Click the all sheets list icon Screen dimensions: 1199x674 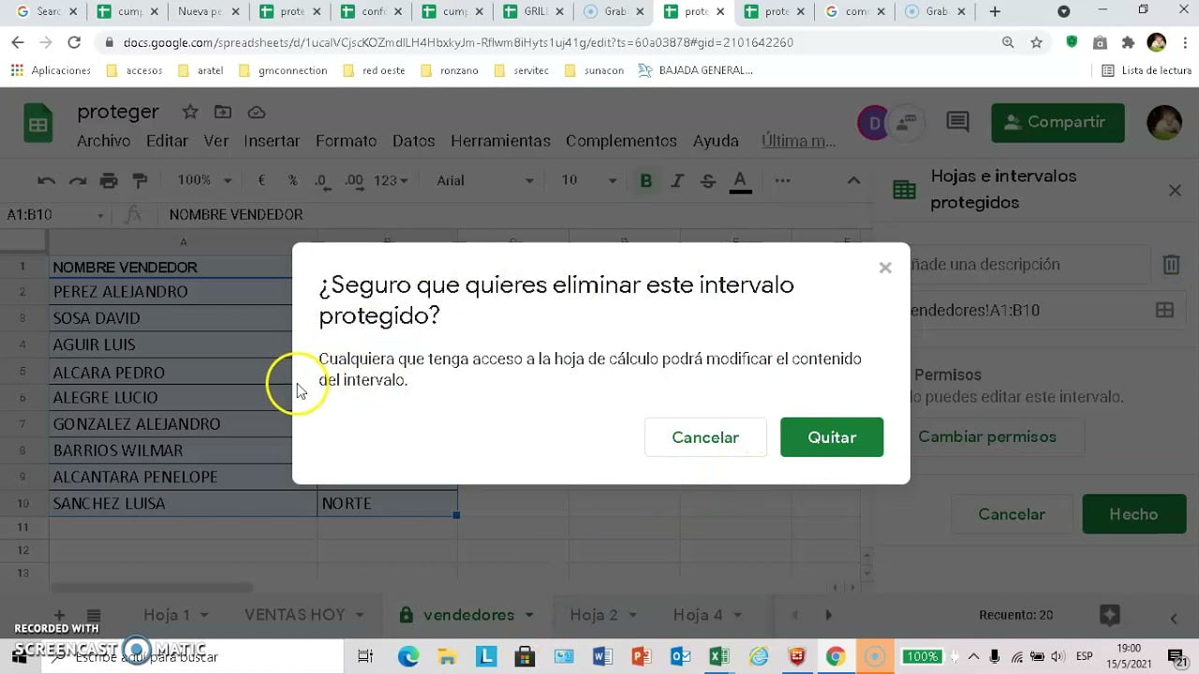point(94,615)
